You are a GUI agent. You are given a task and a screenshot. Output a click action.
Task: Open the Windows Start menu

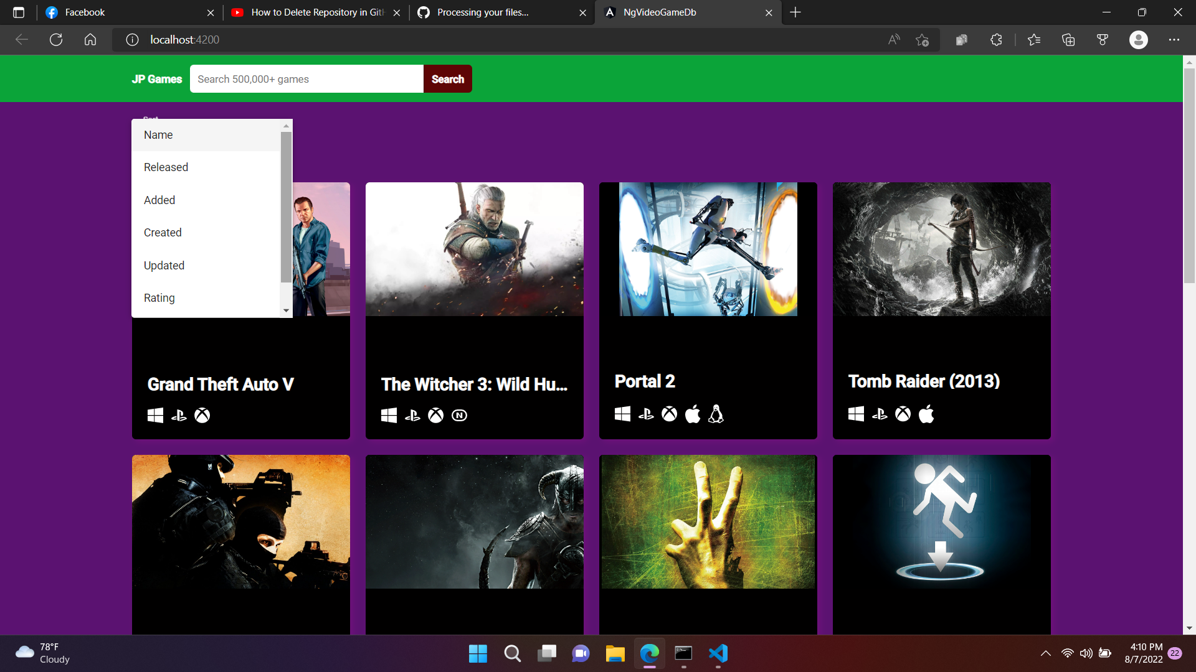tap(478, 653)
